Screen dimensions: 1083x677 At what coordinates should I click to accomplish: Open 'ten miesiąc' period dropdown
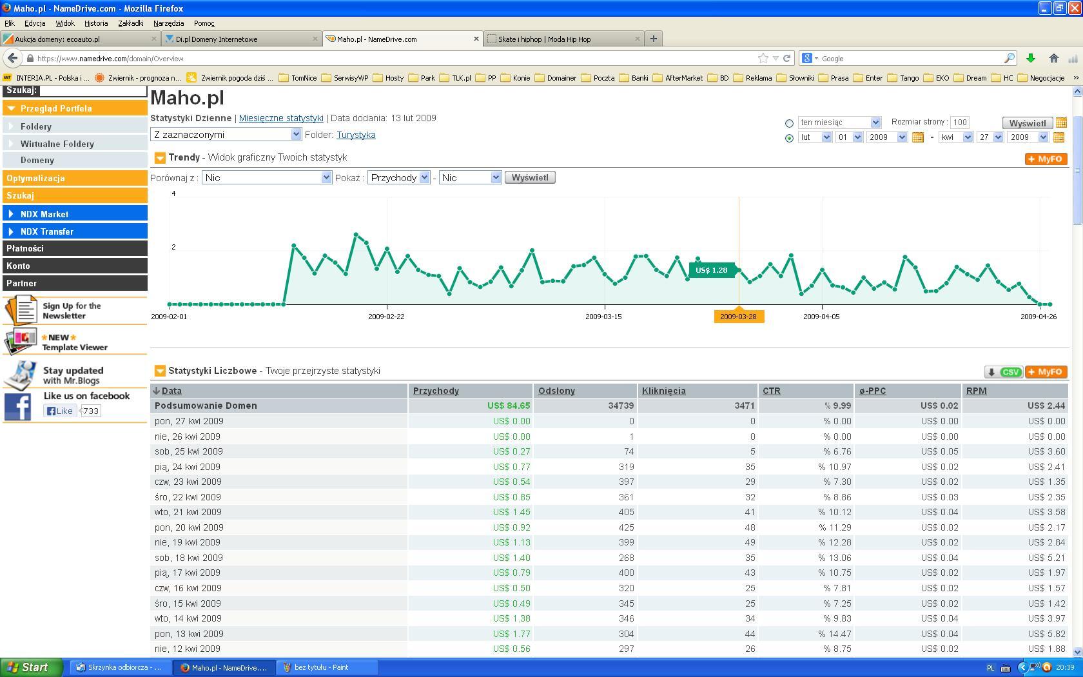point(839,123)
